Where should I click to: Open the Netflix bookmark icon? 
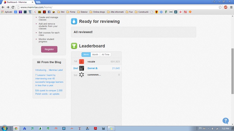pos(185,12)
